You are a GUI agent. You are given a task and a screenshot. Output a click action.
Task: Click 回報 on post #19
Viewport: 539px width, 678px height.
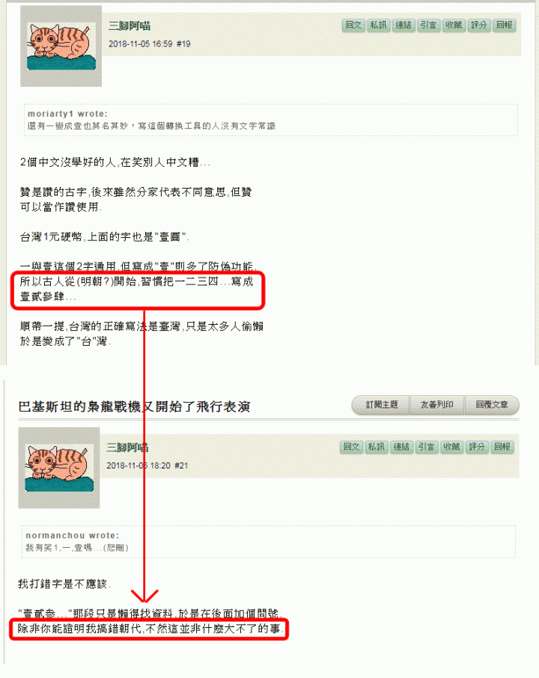coord(504,25)
